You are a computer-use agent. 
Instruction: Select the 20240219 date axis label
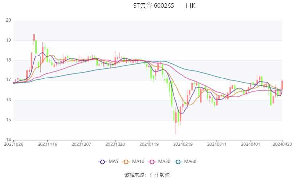[x=183, y=145]
